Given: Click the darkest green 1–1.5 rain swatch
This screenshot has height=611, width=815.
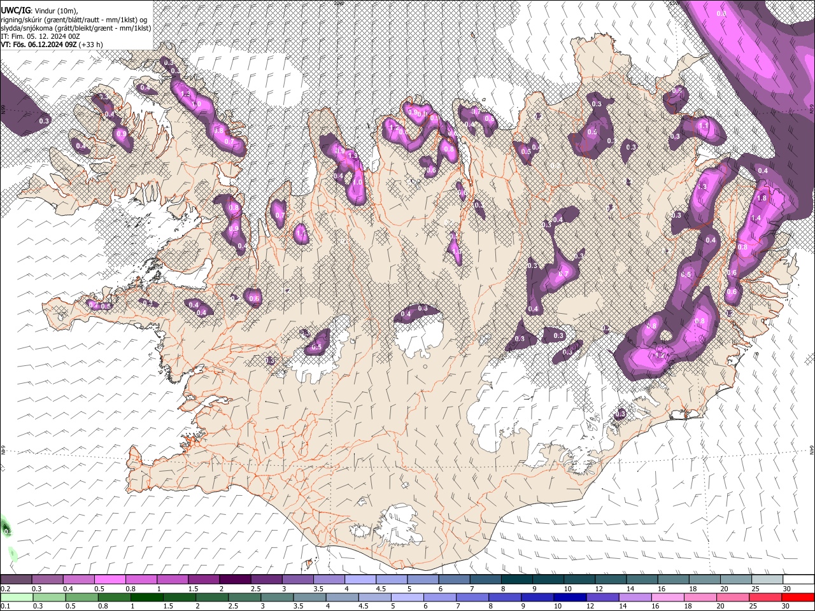Looking at the screenshot, I should click(146, 597).
